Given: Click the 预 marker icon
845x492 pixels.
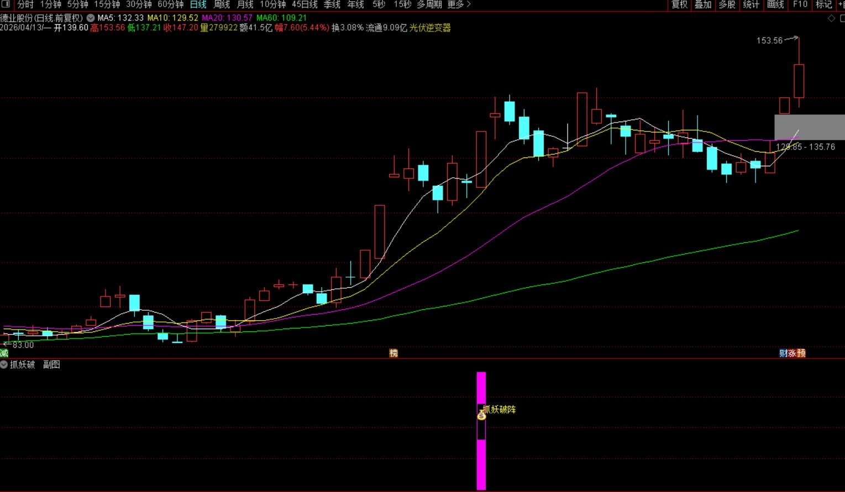Looking at the screenshot, I should 801,353.
